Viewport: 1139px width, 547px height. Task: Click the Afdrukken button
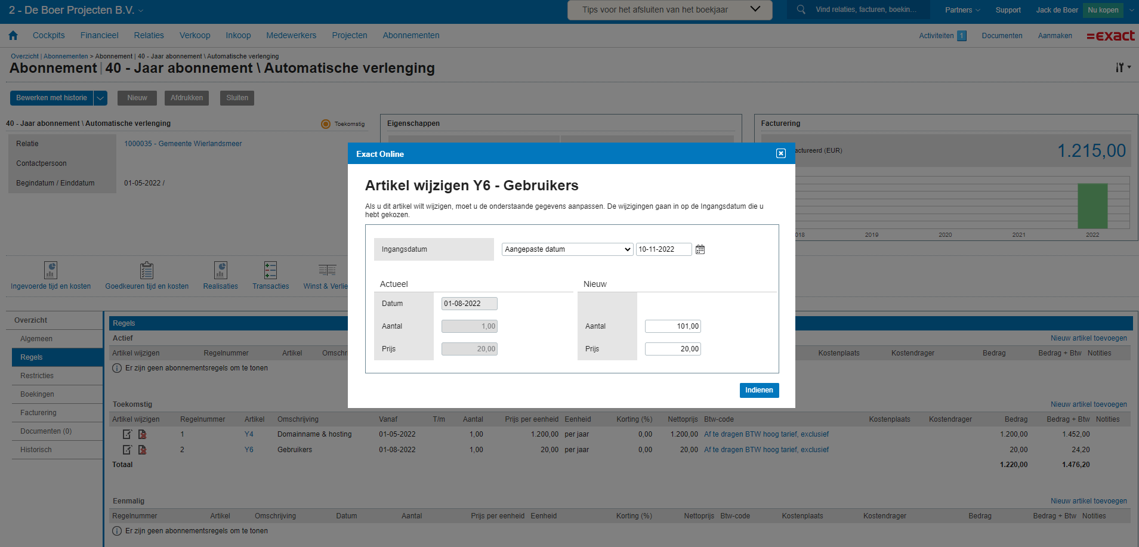click(x=187, y=98)
